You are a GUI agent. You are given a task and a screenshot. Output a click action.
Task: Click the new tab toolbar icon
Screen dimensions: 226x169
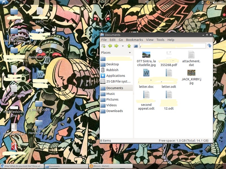click(103, 46)
